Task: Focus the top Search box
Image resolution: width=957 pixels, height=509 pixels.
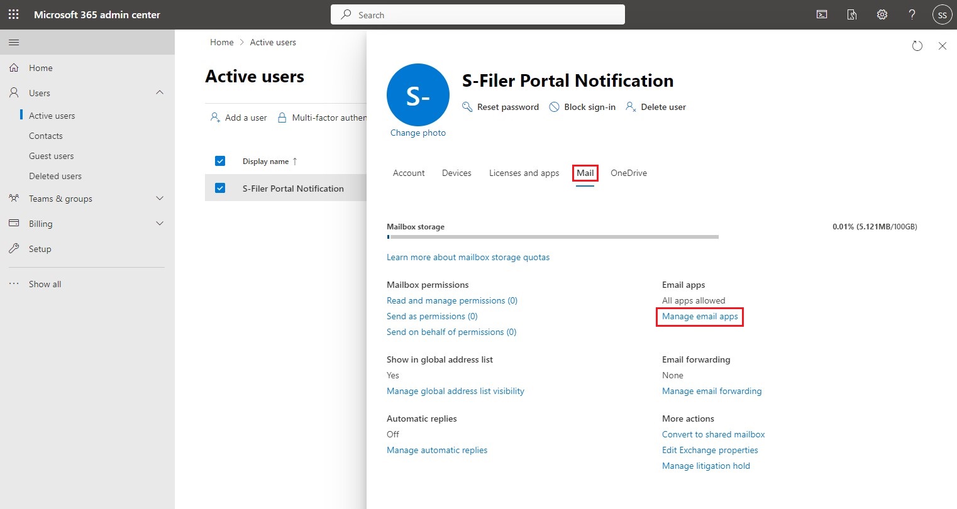Action: (478, 14)
